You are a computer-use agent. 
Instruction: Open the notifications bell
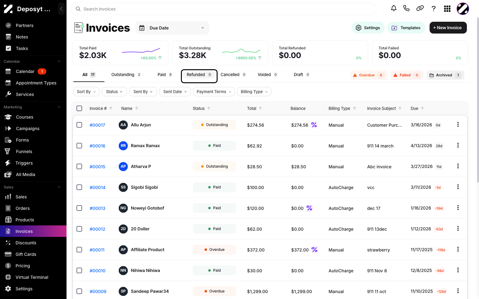(x=394, y=8)
